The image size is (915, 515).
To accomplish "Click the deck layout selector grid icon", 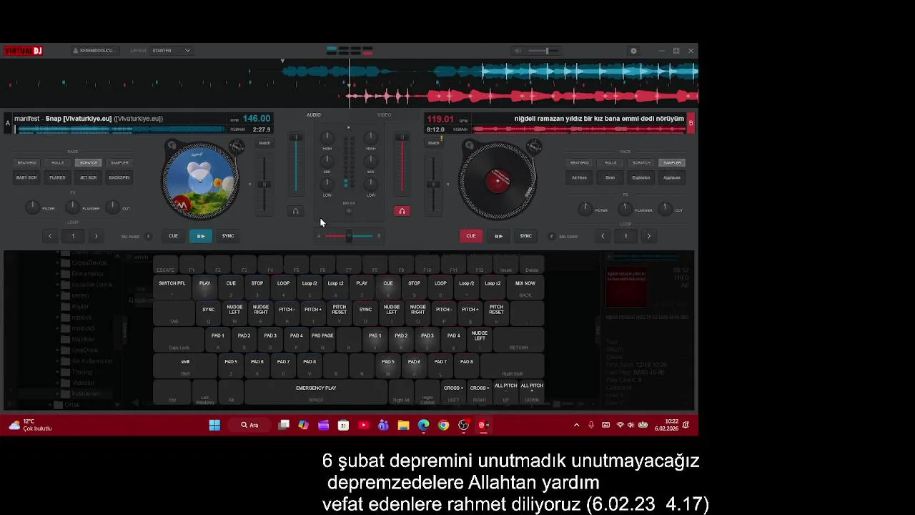I will pos(350,51).
